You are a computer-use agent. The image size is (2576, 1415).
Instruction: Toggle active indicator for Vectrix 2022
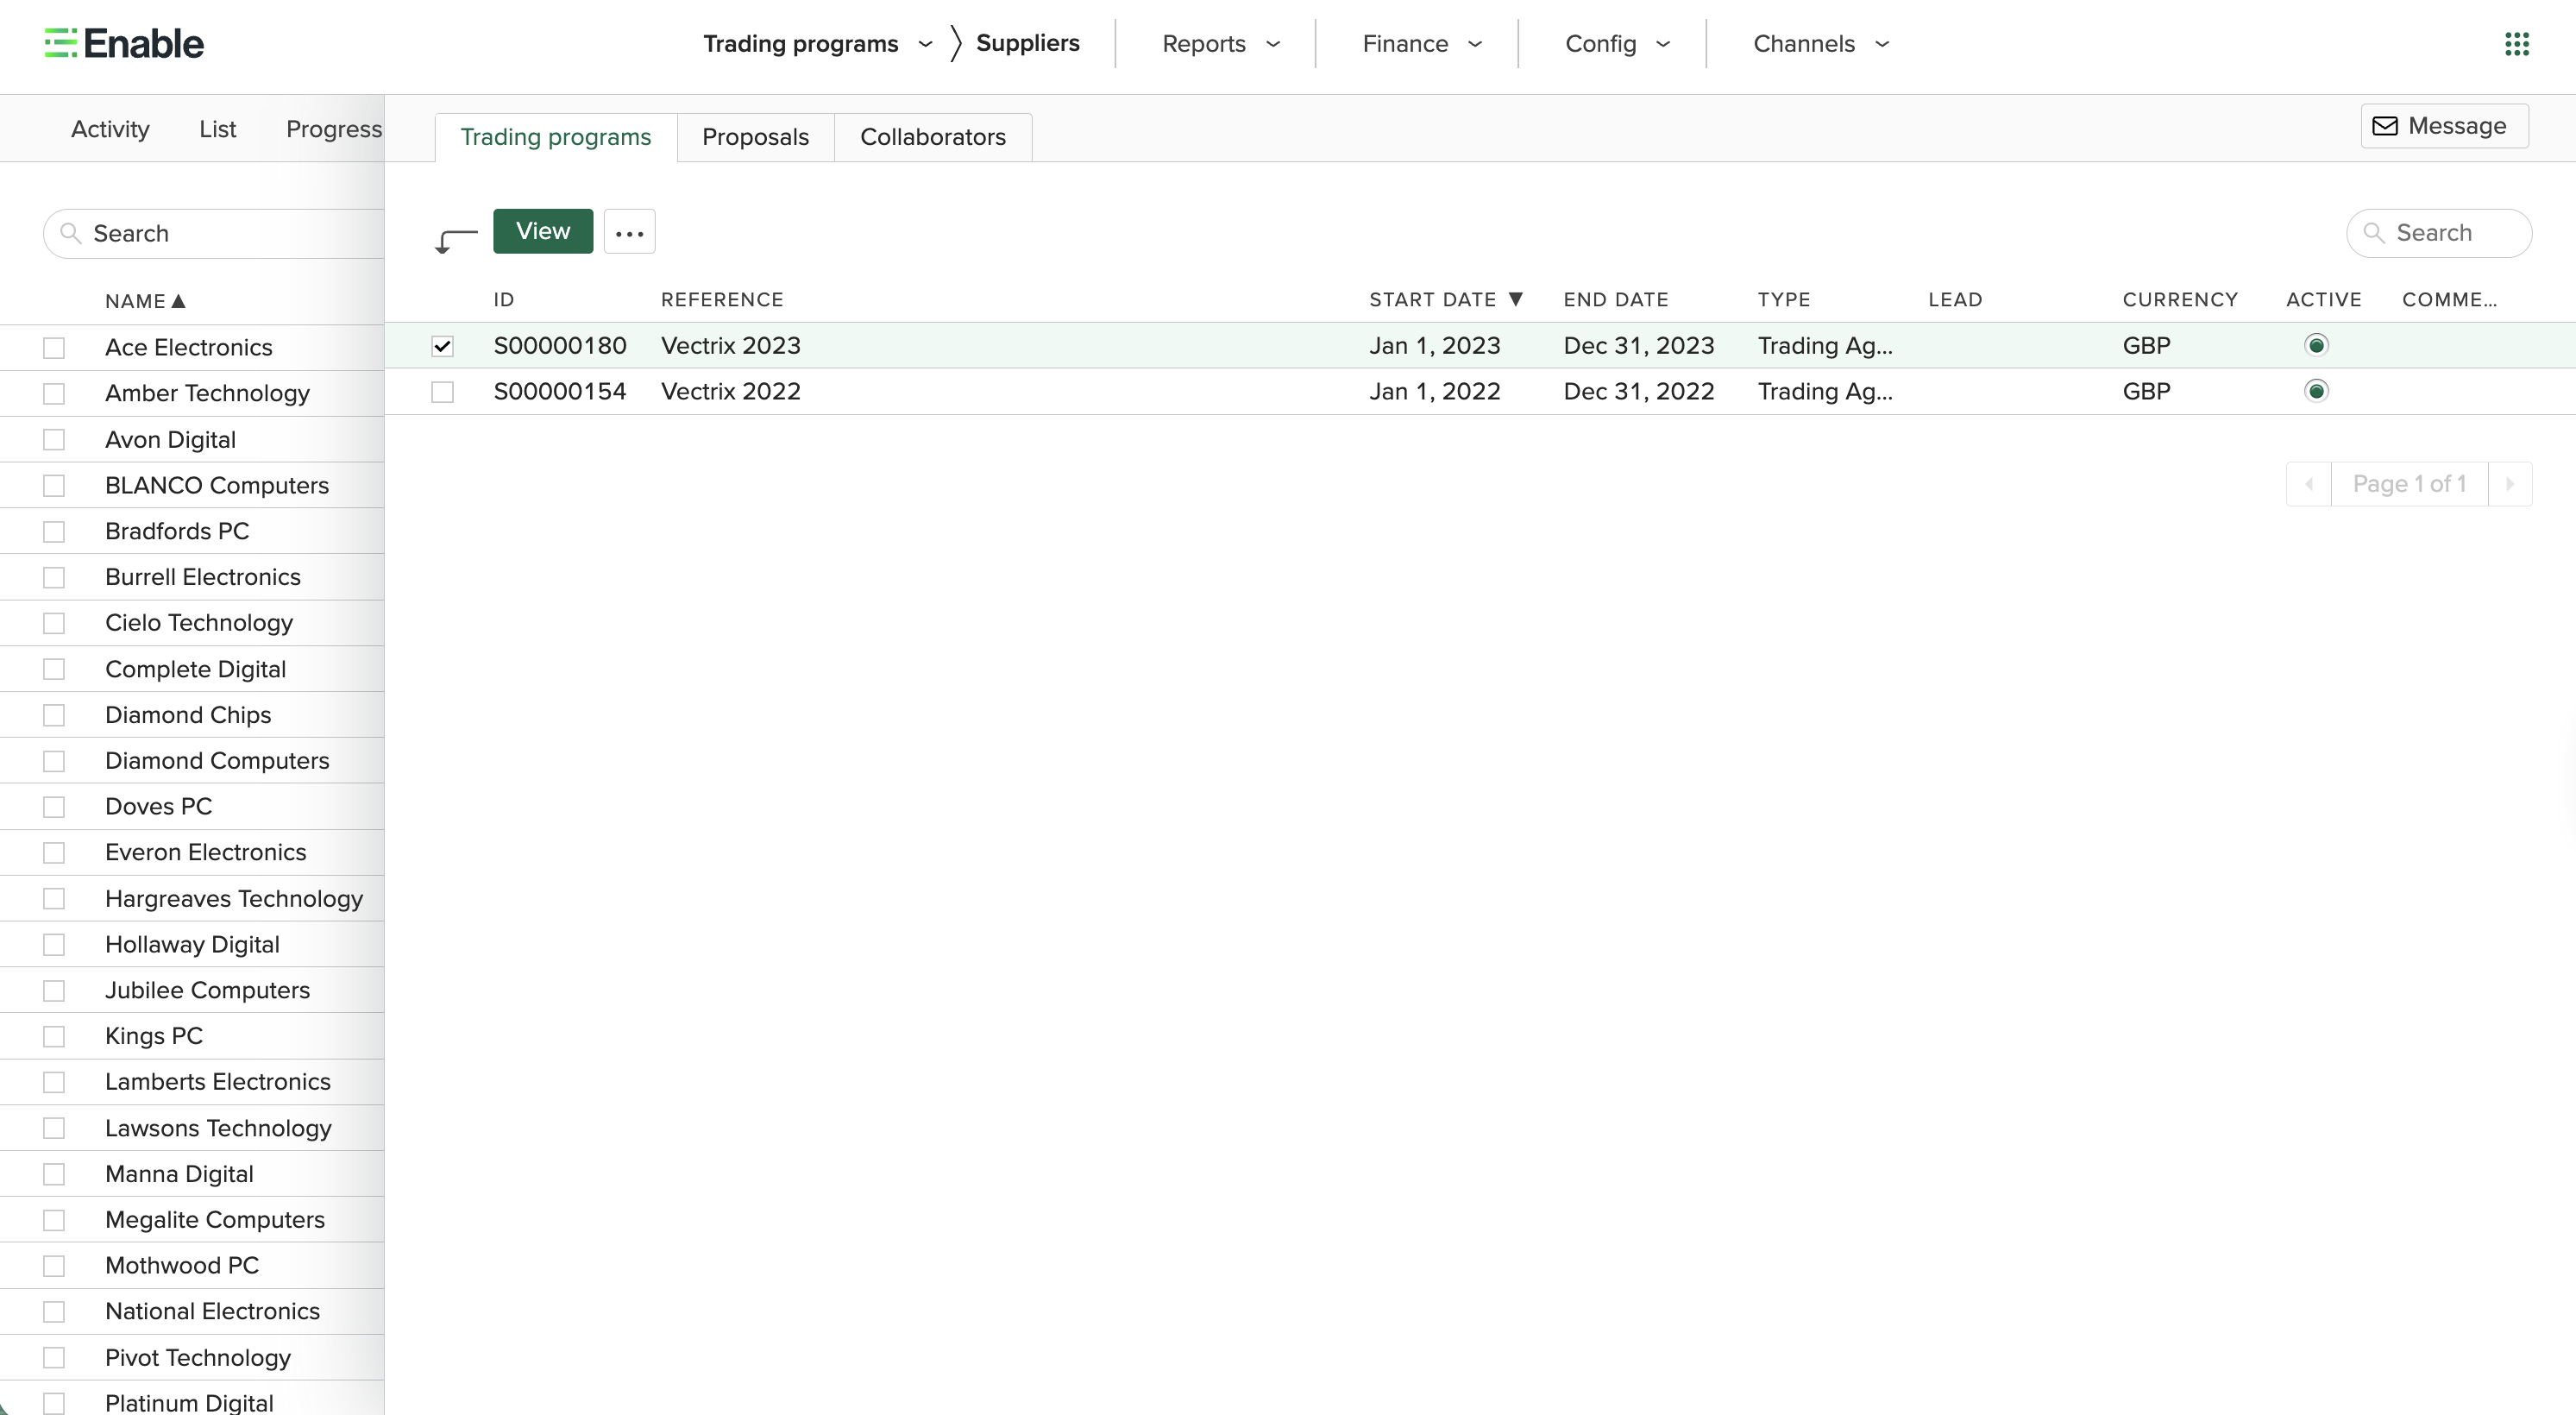tap(2316, 391)
